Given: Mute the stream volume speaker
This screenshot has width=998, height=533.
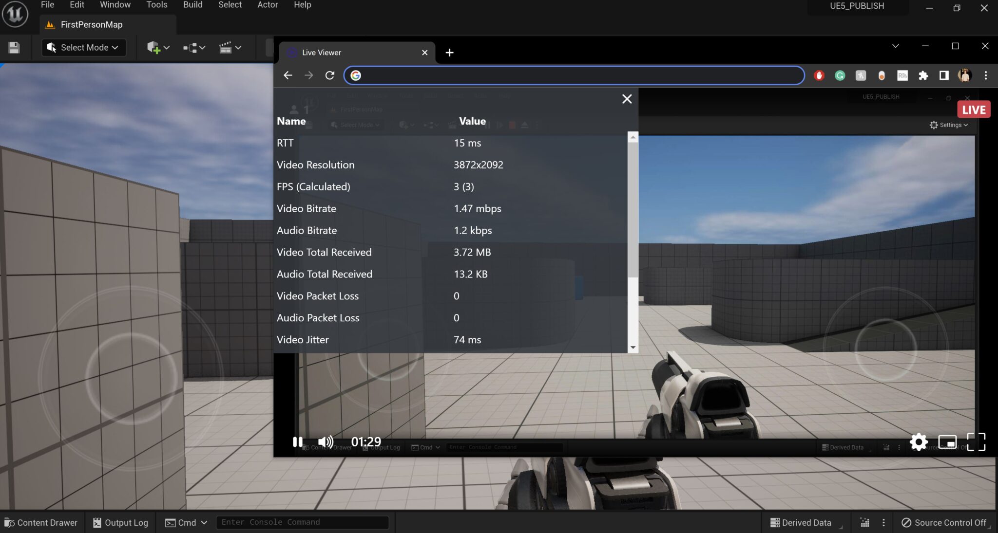Looking at the screenshot, I should (326, 442).
